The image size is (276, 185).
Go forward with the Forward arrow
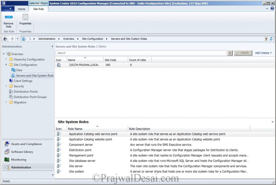coord(12,39)
